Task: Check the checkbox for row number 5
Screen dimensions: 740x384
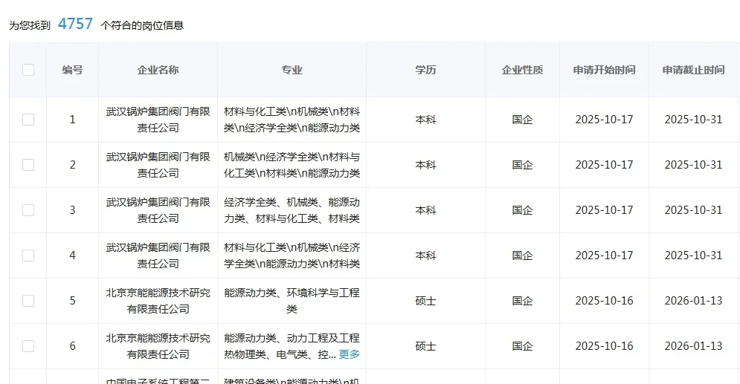Action: point(28,301)
